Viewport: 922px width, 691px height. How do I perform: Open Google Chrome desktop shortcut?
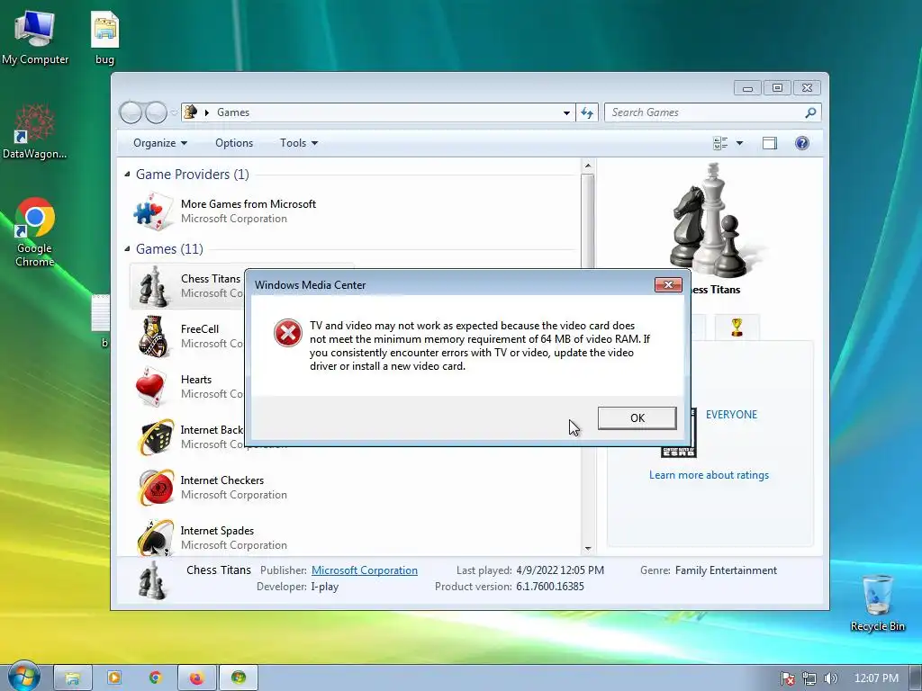35,233
